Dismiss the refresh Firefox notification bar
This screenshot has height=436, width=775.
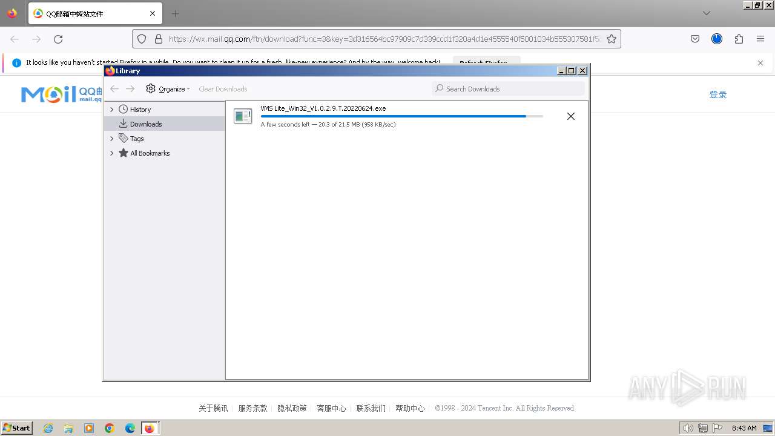pyautogui.click(x=760, y=62)
